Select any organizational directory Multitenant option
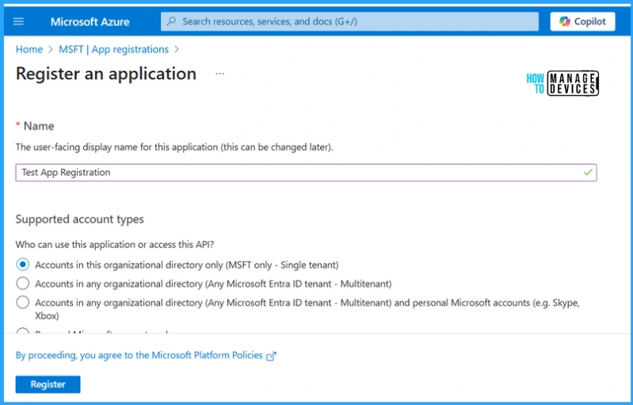Screen dimensions: 633x405 coord(23,284)
